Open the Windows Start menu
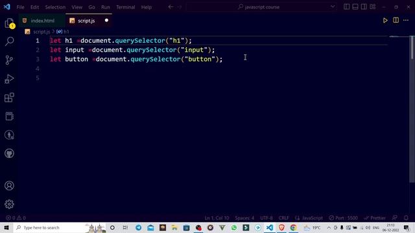The image size is (415, 233). [6, 227]
